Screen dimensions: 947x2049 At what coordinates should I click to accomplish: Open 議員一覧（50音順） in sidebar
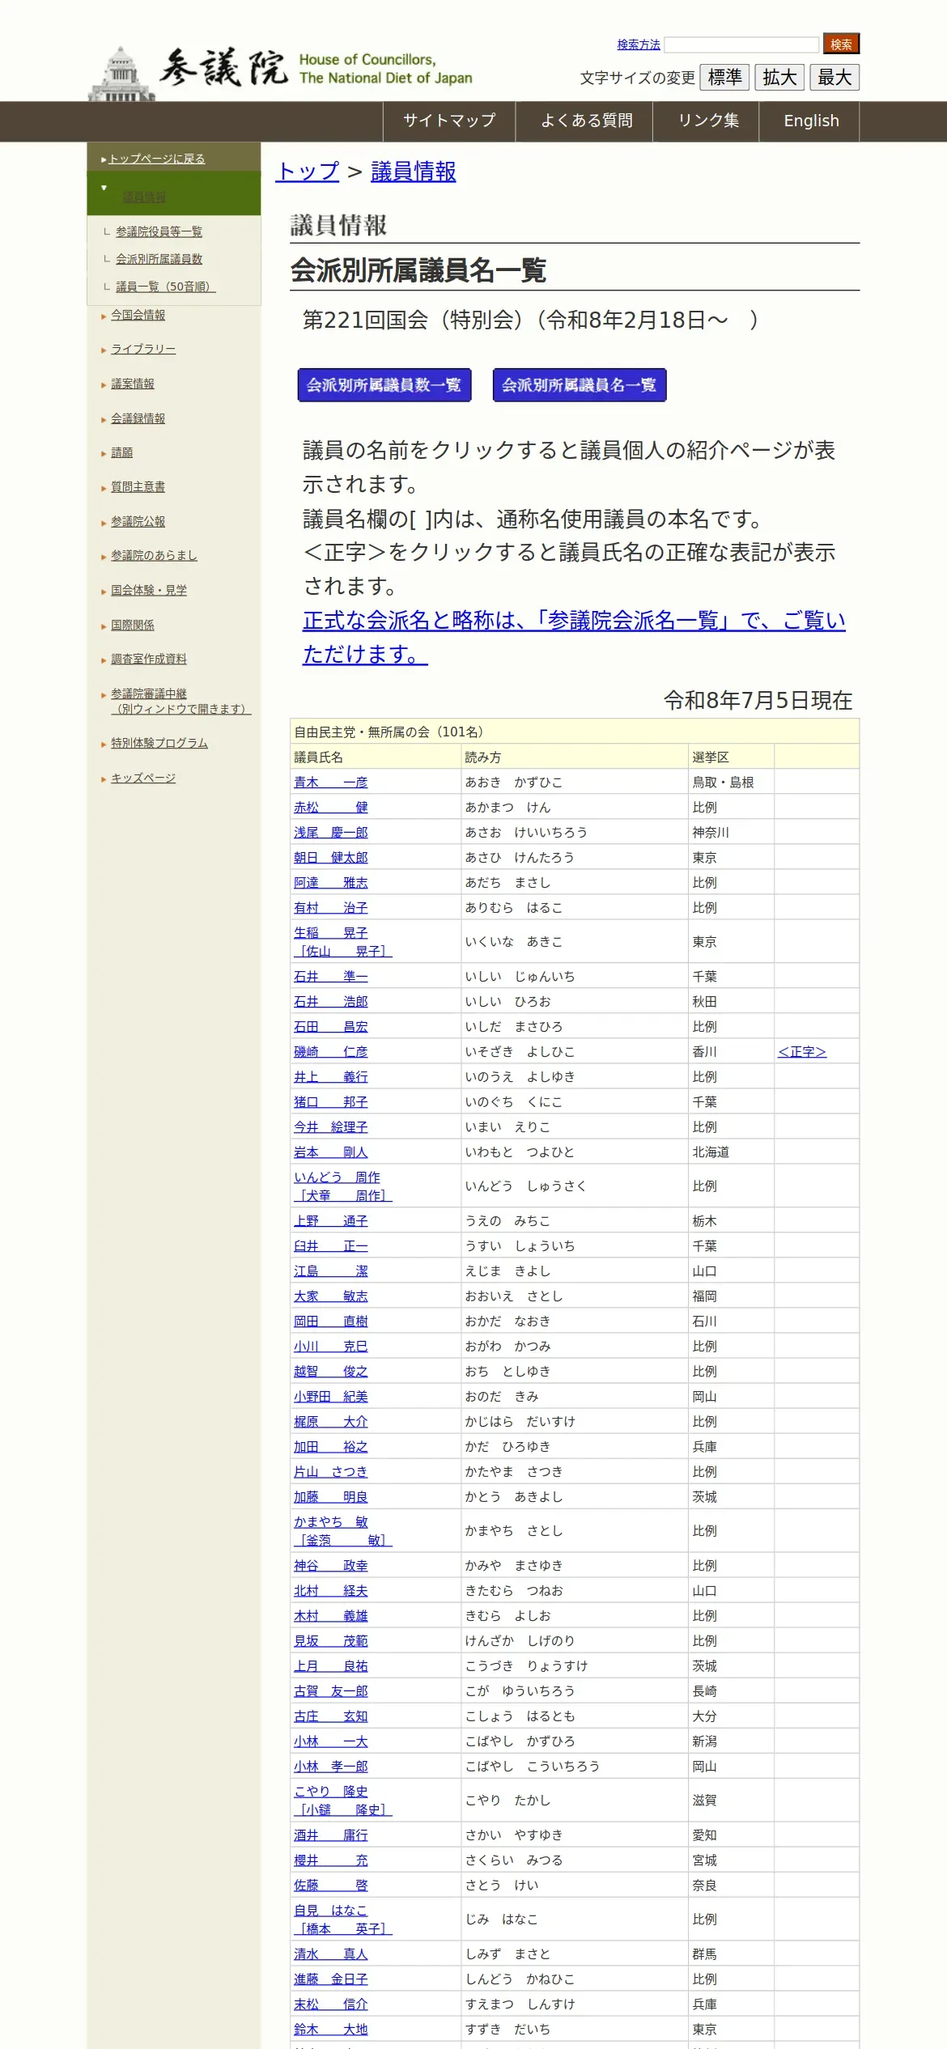click(165, 286)
